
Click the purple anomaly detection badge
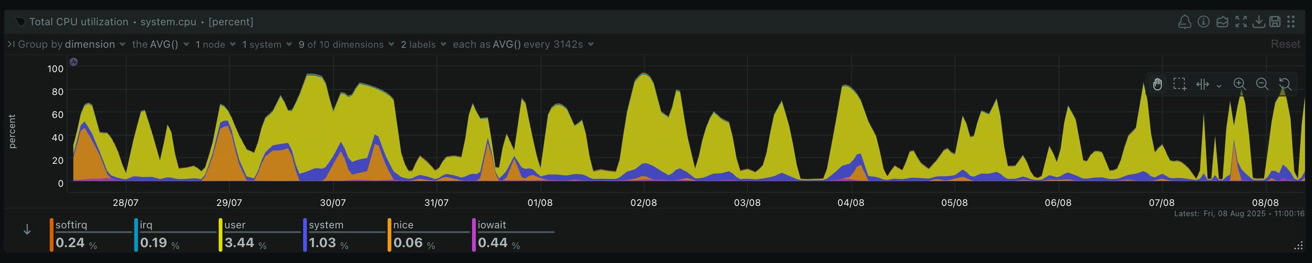tap(73, 62)
